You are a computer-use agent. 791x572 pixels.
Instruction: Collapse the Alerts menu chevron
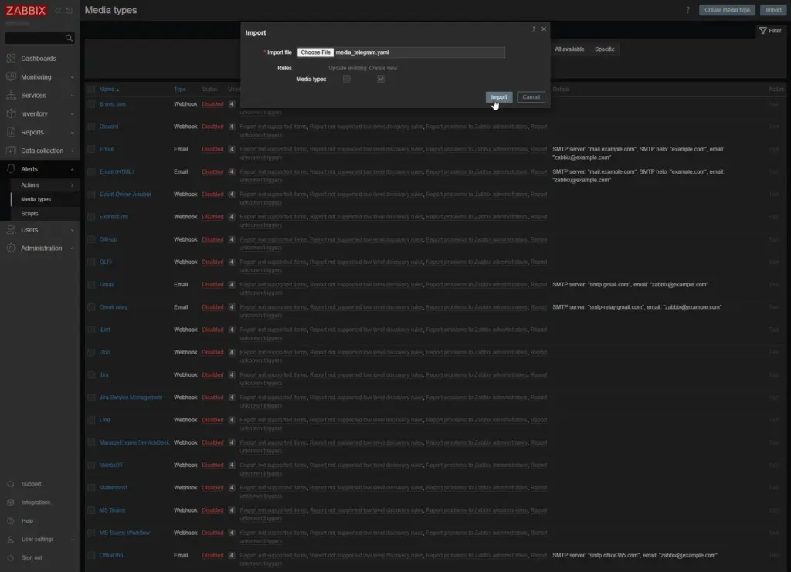72,169
